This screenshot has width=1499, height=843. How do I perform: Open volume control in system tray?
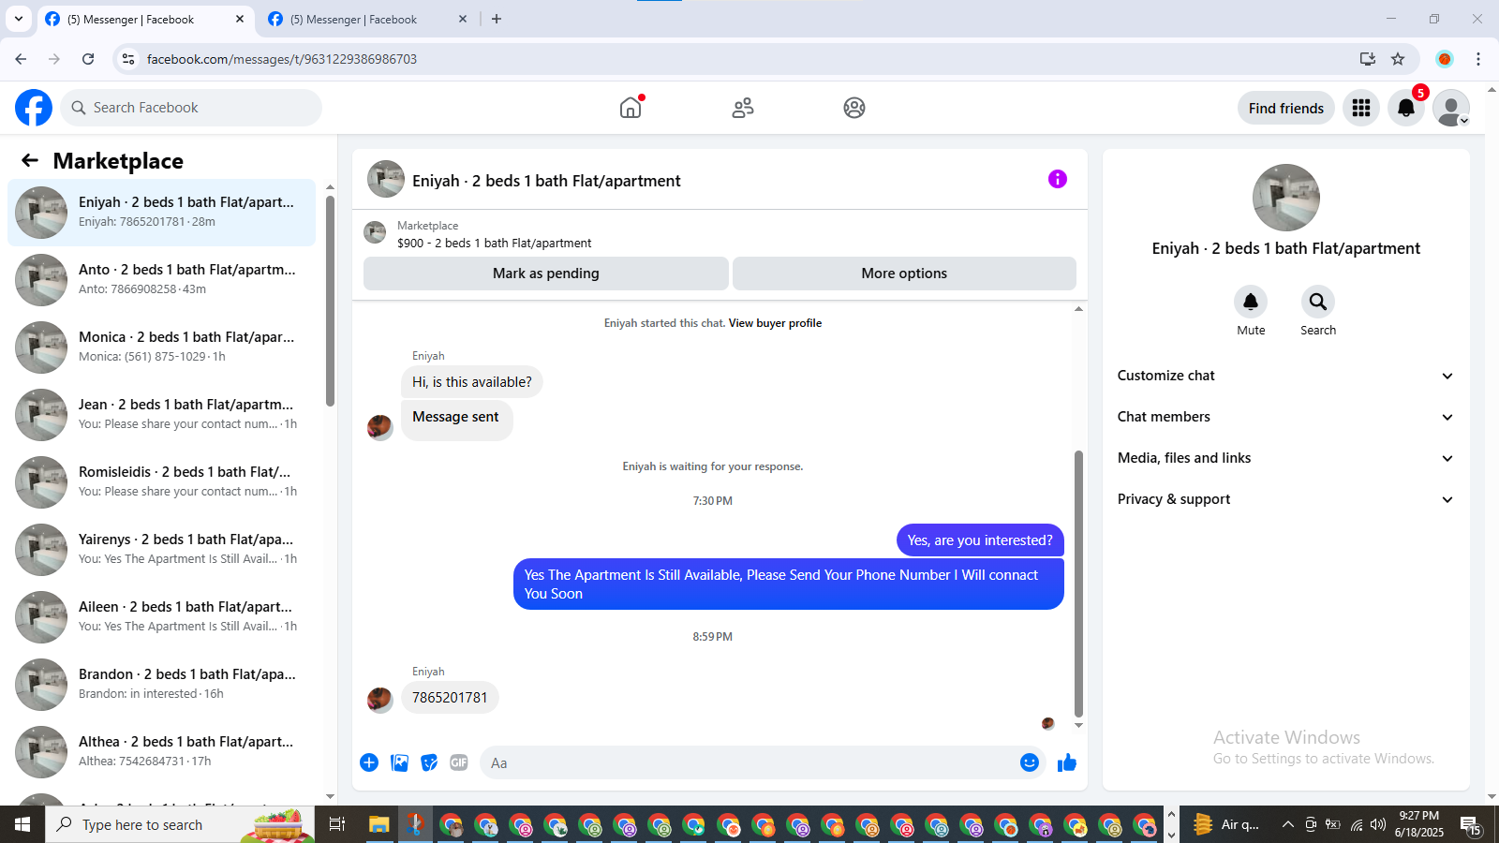(1377, 824)
